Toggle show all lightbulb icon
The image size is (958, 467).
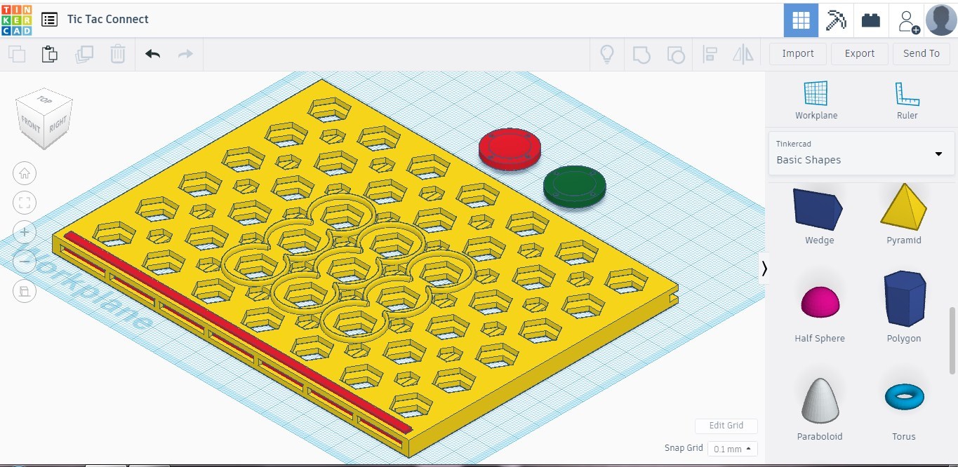[x=607, y=54]
